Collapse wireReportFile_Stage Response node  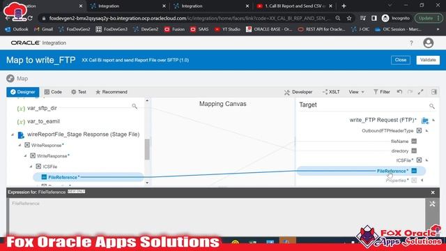coord(13,135)
